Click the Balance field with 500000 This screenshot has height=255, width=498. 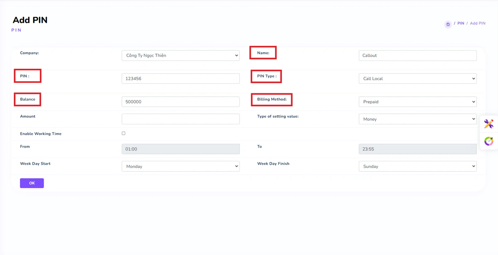(181, 102)
